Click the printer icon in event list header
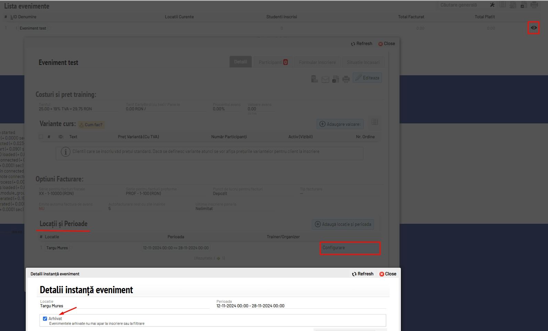This screenshot has width=548, height=331. point(534,5)
